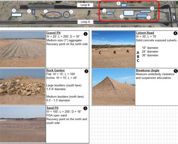178x144 pixels.
Task: Select the narrow rectangle beside map marker 8
Action: click(x=33, y=12)
